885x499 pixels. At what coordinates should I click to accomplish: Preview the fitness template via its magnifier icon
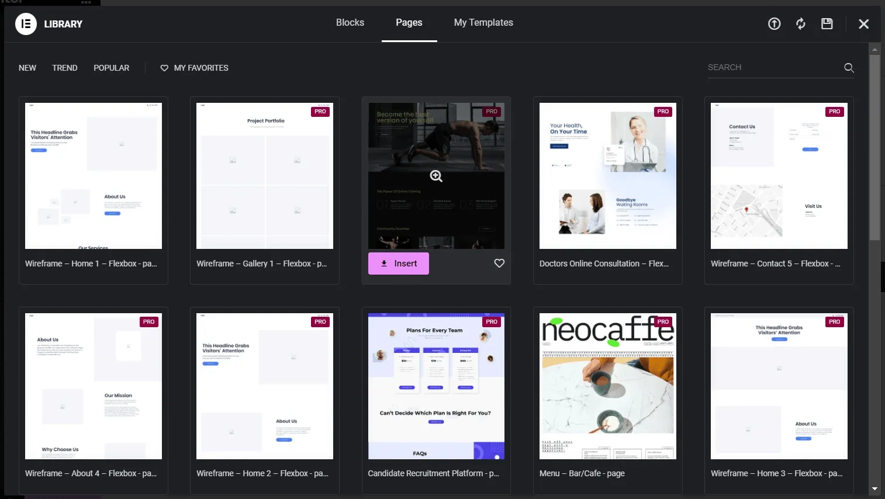pyautogui.click(x=435, y=175)
